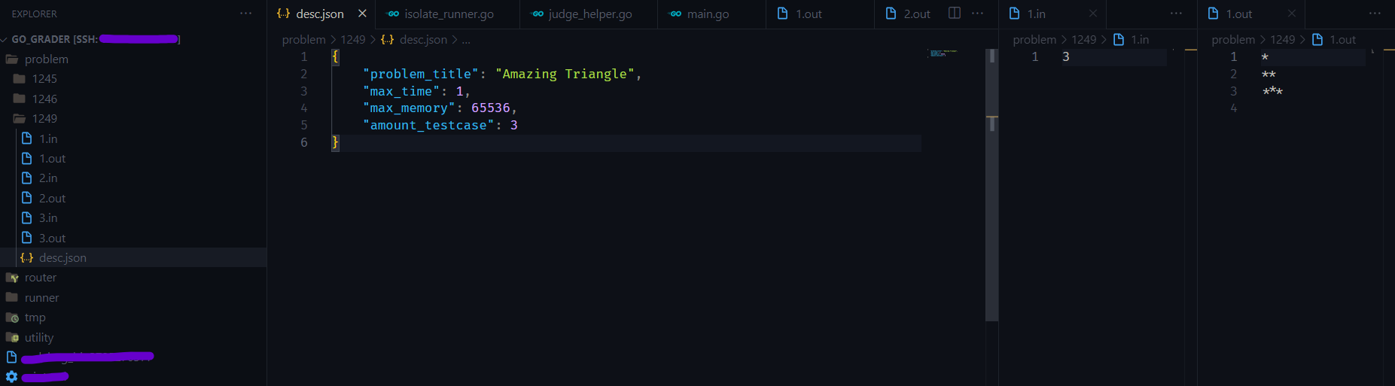Open the main.go tab
Image resolution: width=1395 pixels, height=386 pixels.
pyautogui.click(x=707, y=14)
